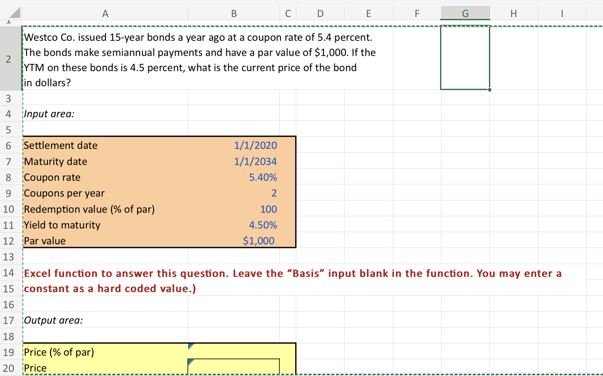Select column header G
This screenshot has height=376, width=603.
(465, 14)
